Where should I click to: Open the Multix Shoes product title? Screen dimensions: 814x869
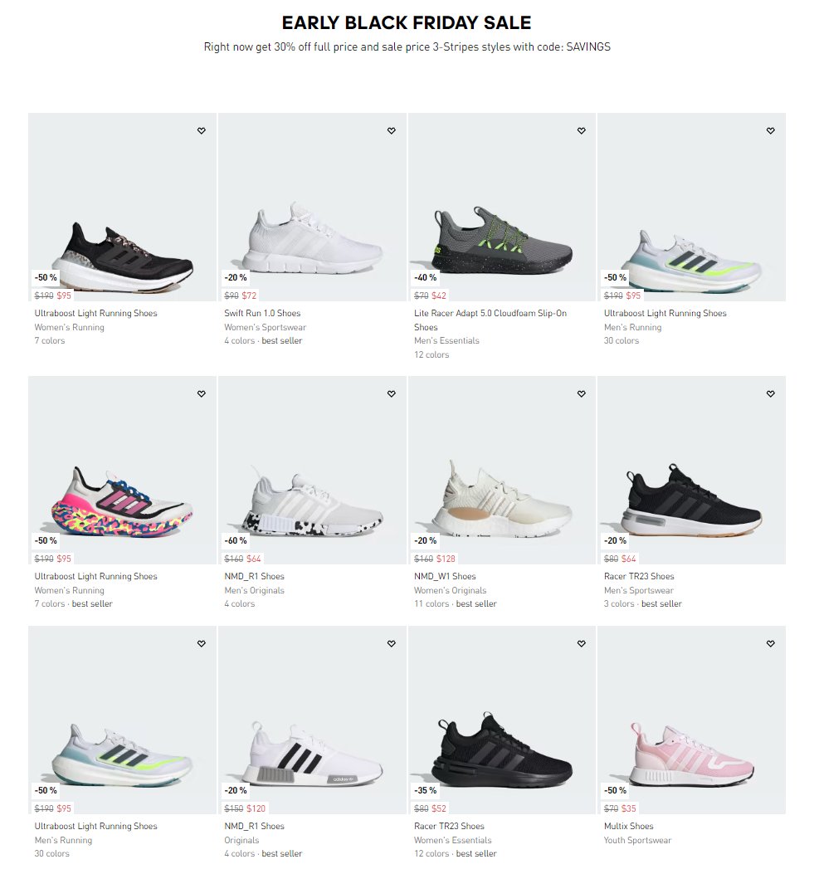[x=628, y=827]
